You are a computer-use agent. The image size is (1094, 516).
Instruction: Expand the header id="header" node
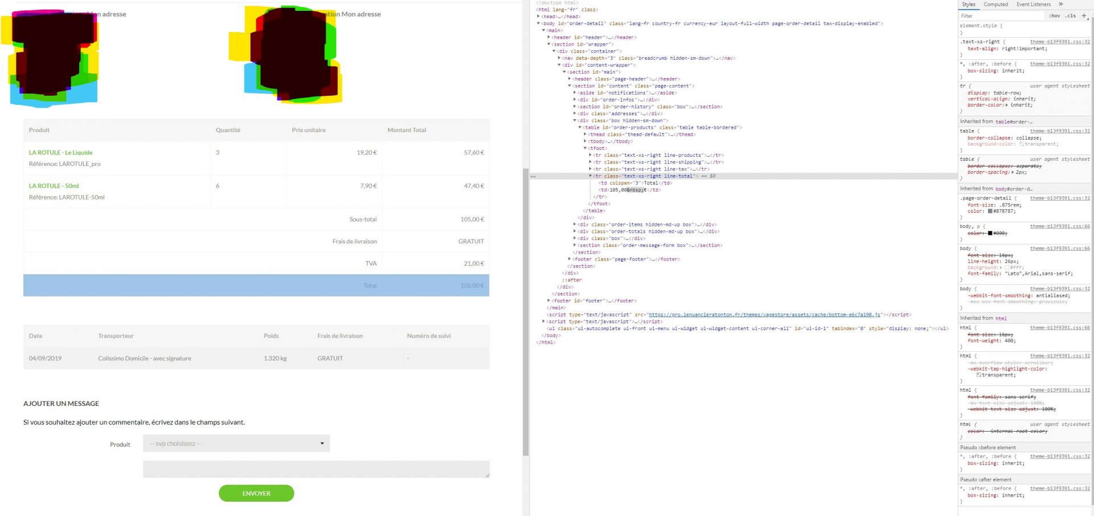click(549, 37)
